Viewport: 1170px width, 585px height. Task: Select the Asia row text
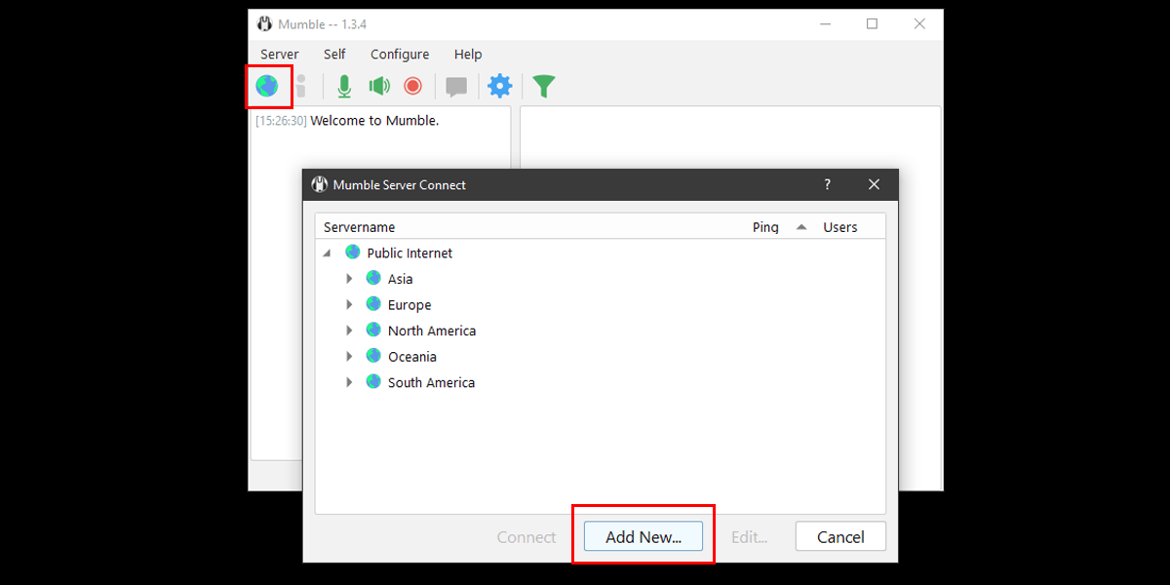click(401, 279)
